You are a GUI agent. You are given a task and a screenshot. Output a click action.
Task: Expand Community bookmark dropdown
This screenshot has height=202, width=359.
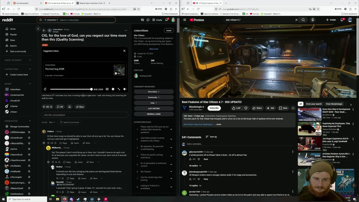click(x=154, y=97)
